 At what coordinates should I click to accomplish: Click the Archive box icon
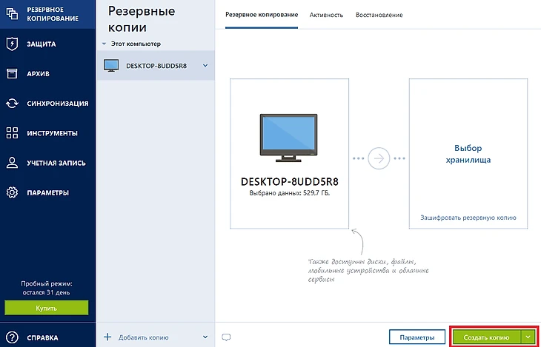coord(12,73)
